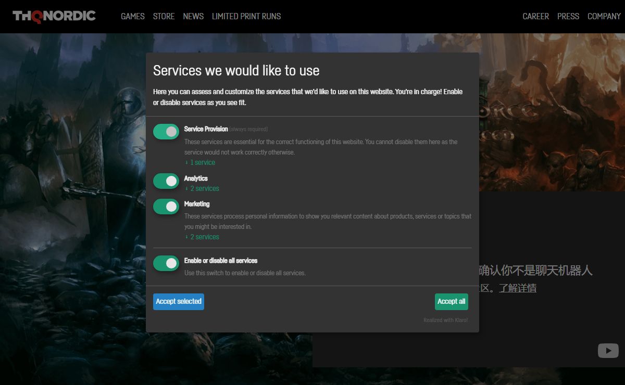Click the game banner image on the right
Screen dimensions: 625x385
(552, 112)
